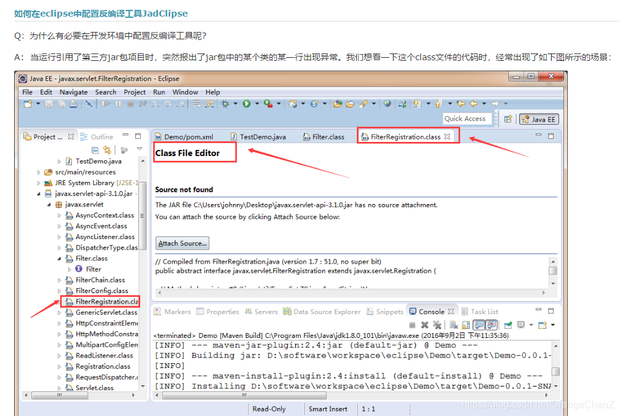Viewport: 620px width, 416px height.
Task: Close the FilterRegistration.class editor tab
Action: [x=447, y=136]
